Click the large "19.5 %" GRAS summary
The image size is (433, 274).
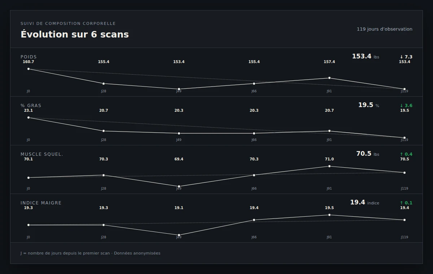(x=368, y=105)
